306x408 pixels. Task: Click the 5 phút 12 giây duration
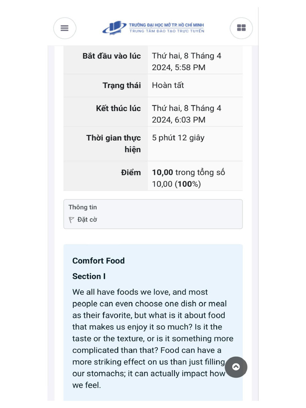178,138
